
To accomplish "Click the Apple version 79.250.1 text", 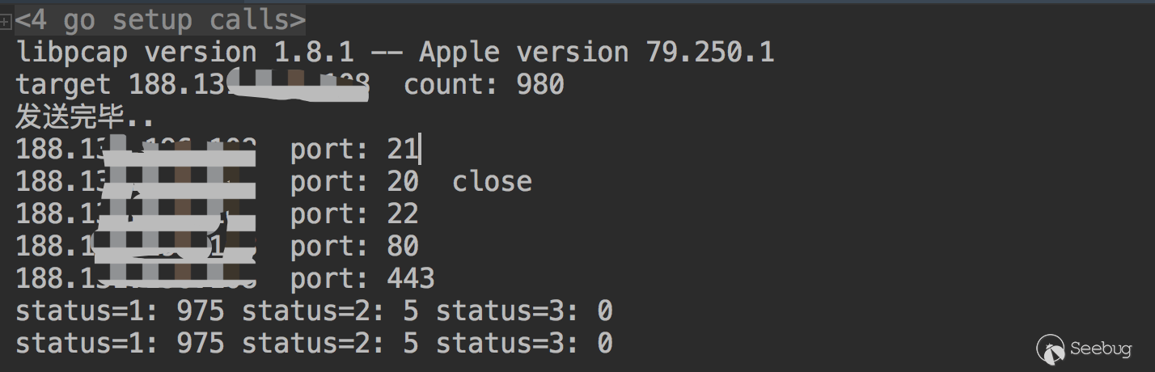I will click(x=596, y=53).
